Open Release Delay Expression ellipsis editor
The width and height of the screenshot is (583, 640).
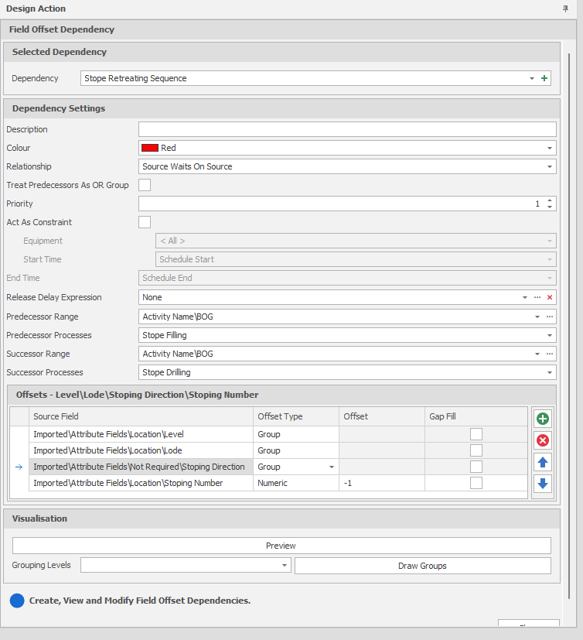click(537, 297)
